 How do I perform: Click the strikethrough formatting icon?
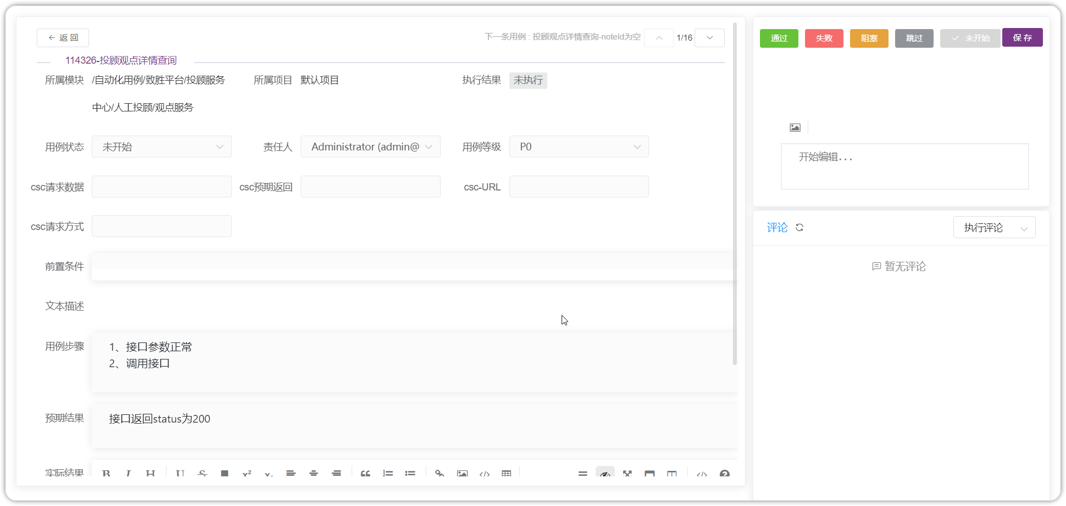coord(202,473)
